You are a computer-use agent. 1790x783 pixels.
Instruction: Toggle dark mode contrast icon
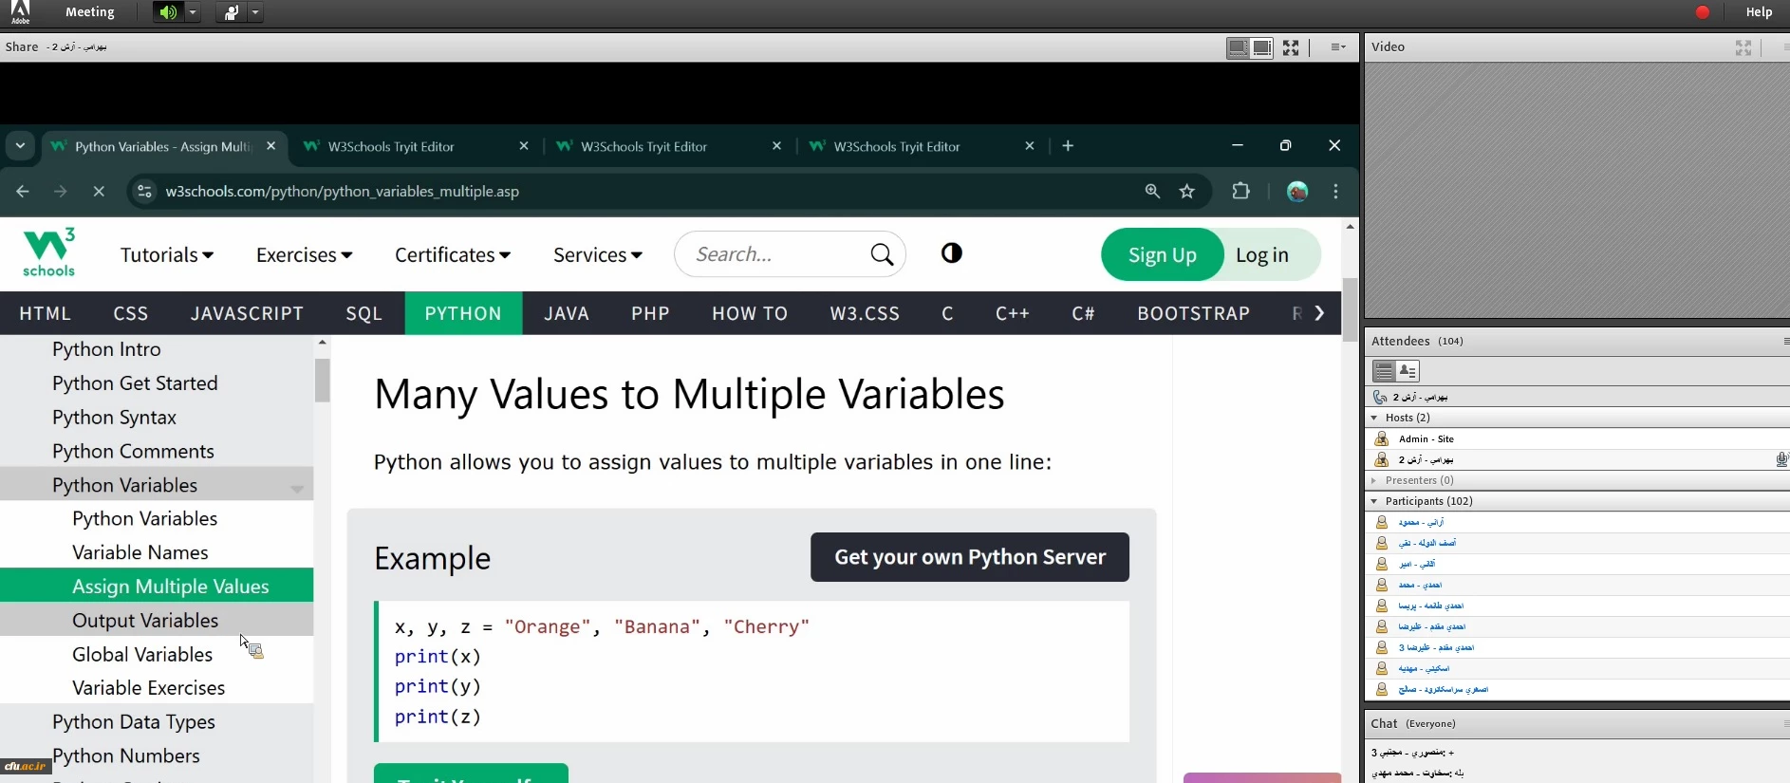(x=951, y=253)
